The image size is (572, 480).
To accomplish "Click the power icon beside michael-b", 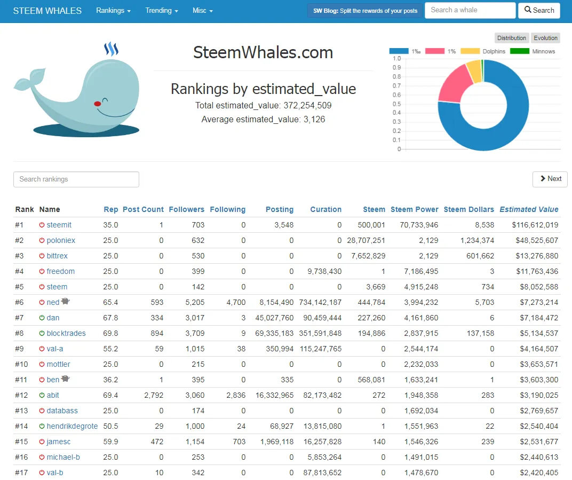I will tap(42, 458).
